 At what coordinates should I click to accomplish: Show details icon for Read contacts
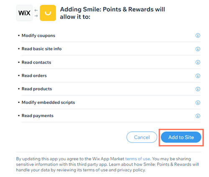(198, 62)
